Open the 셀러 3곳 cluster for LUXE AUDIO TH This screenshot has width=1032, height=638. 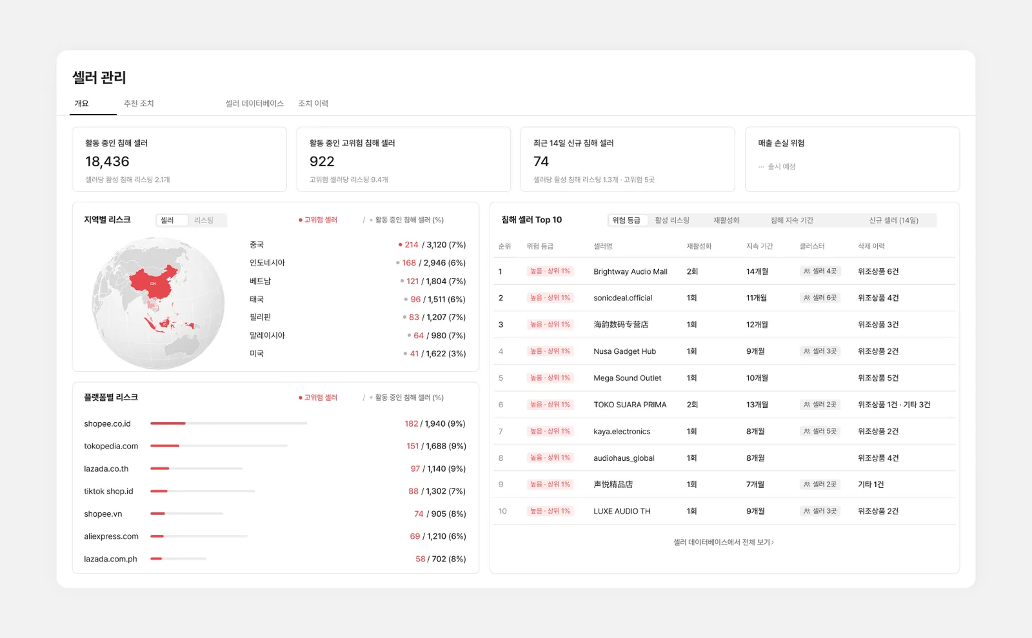pos(820,511)
